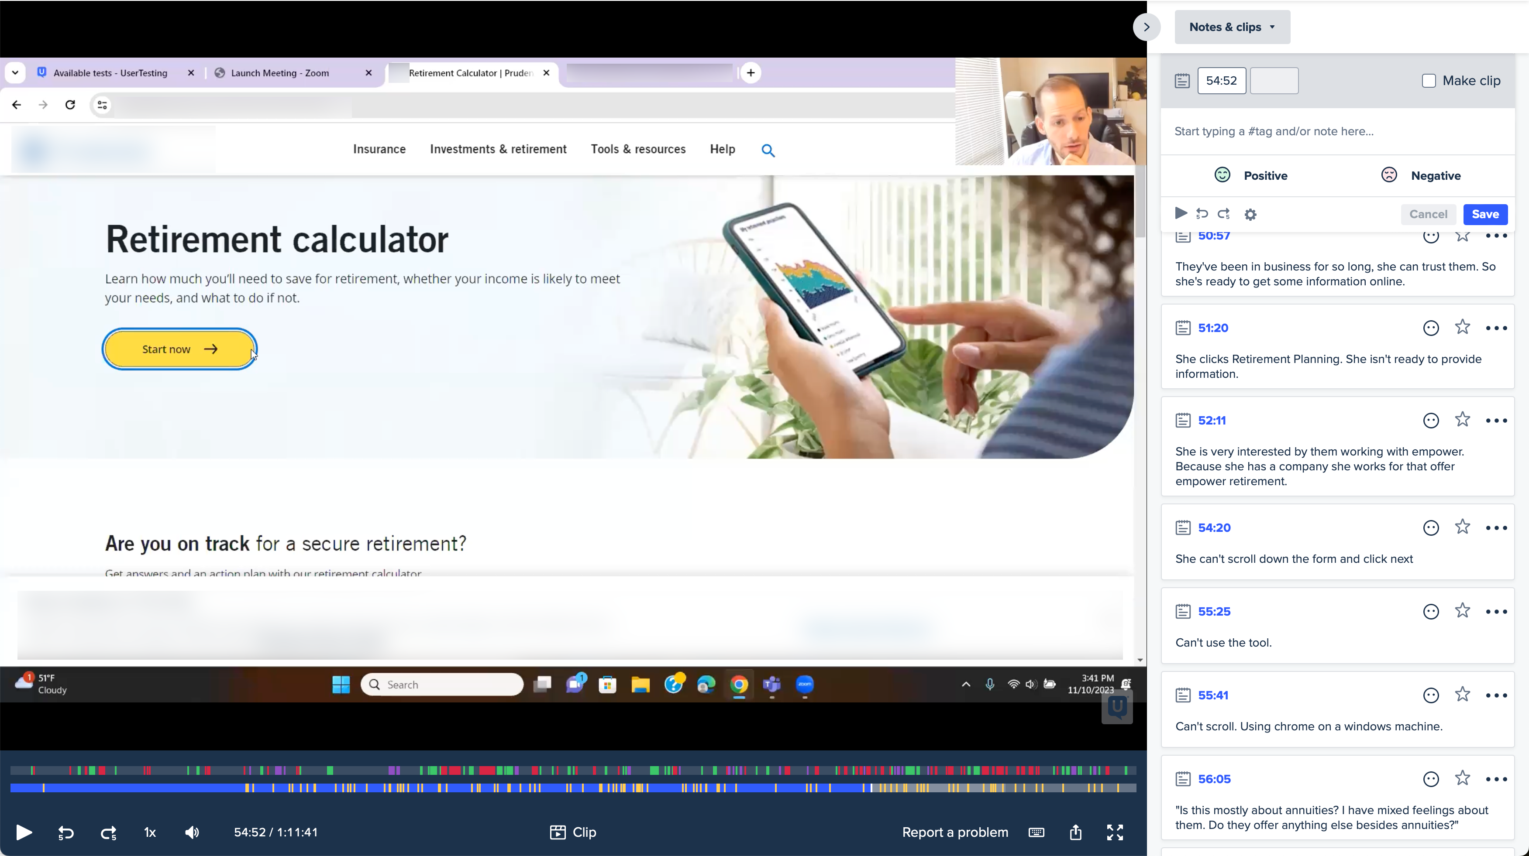This screenshot has width=1529, height=856.
Task: Enable the Make clip checkbox
Action: pos(1429,81)
